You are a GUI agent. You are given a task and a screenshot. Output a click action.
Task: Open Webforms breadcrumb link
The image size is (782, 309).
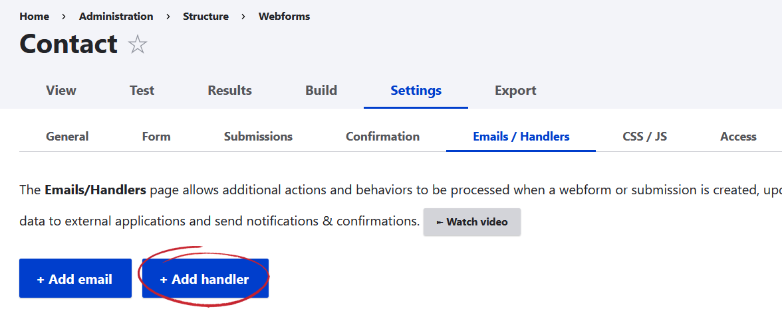point(284,16)
